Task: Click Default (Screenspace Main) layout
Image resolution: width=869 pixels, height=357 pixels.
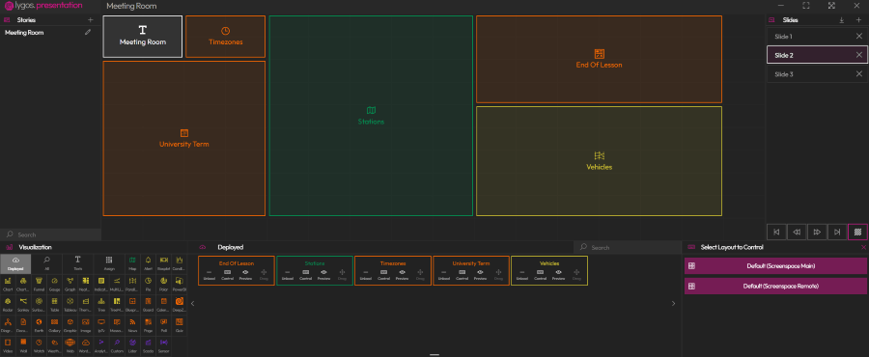Action: click(x=776, y=266)
